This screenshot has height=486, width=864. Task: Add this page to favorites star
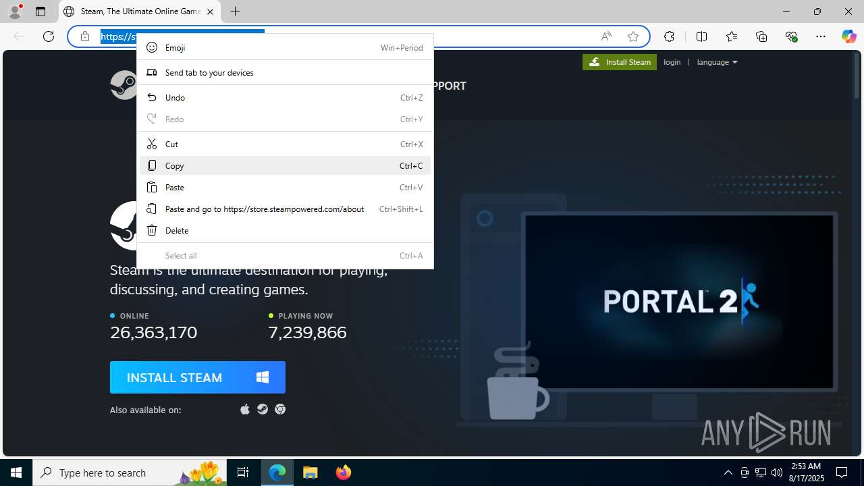(633, 36)
